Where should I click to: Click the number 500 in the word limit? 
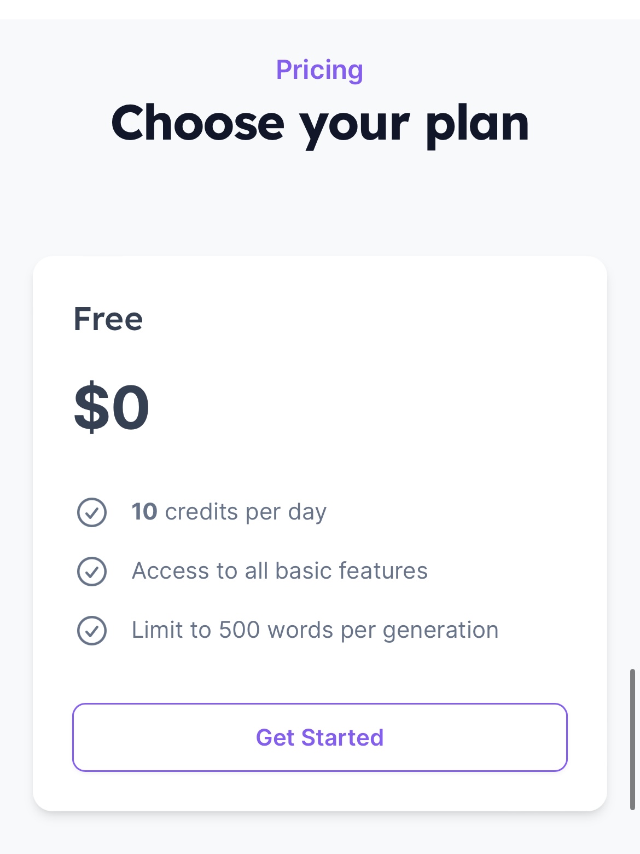coord(239,630)
